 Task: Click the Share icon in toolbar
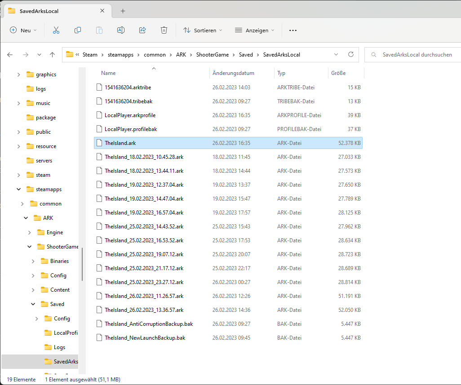coord(142,30)
